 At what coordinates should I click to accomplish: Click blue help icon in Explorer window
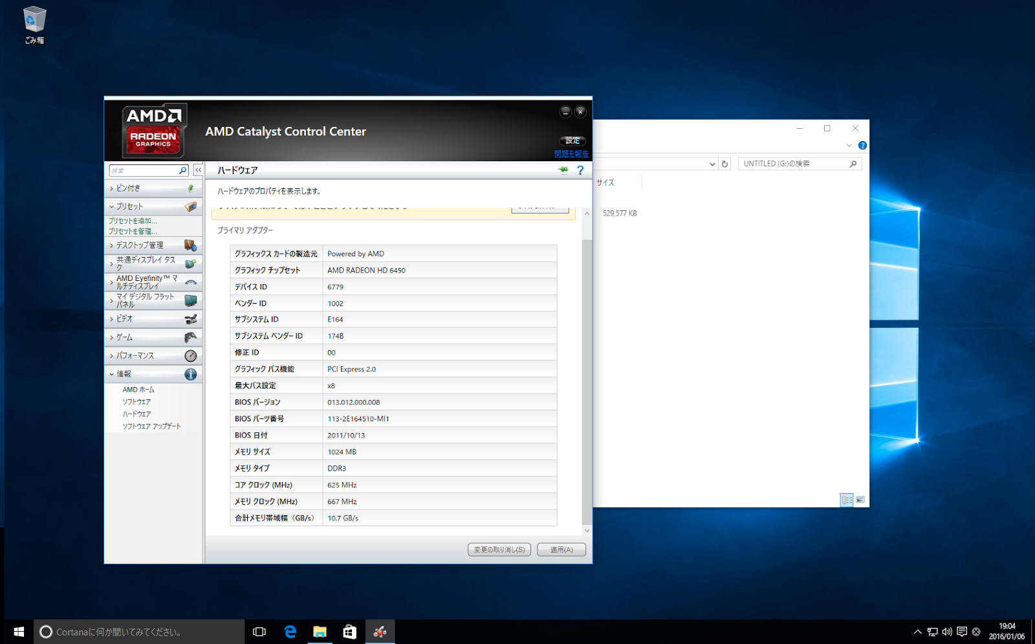pos(862,146)
